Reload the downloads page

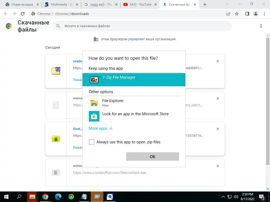[x=23, y=14]
